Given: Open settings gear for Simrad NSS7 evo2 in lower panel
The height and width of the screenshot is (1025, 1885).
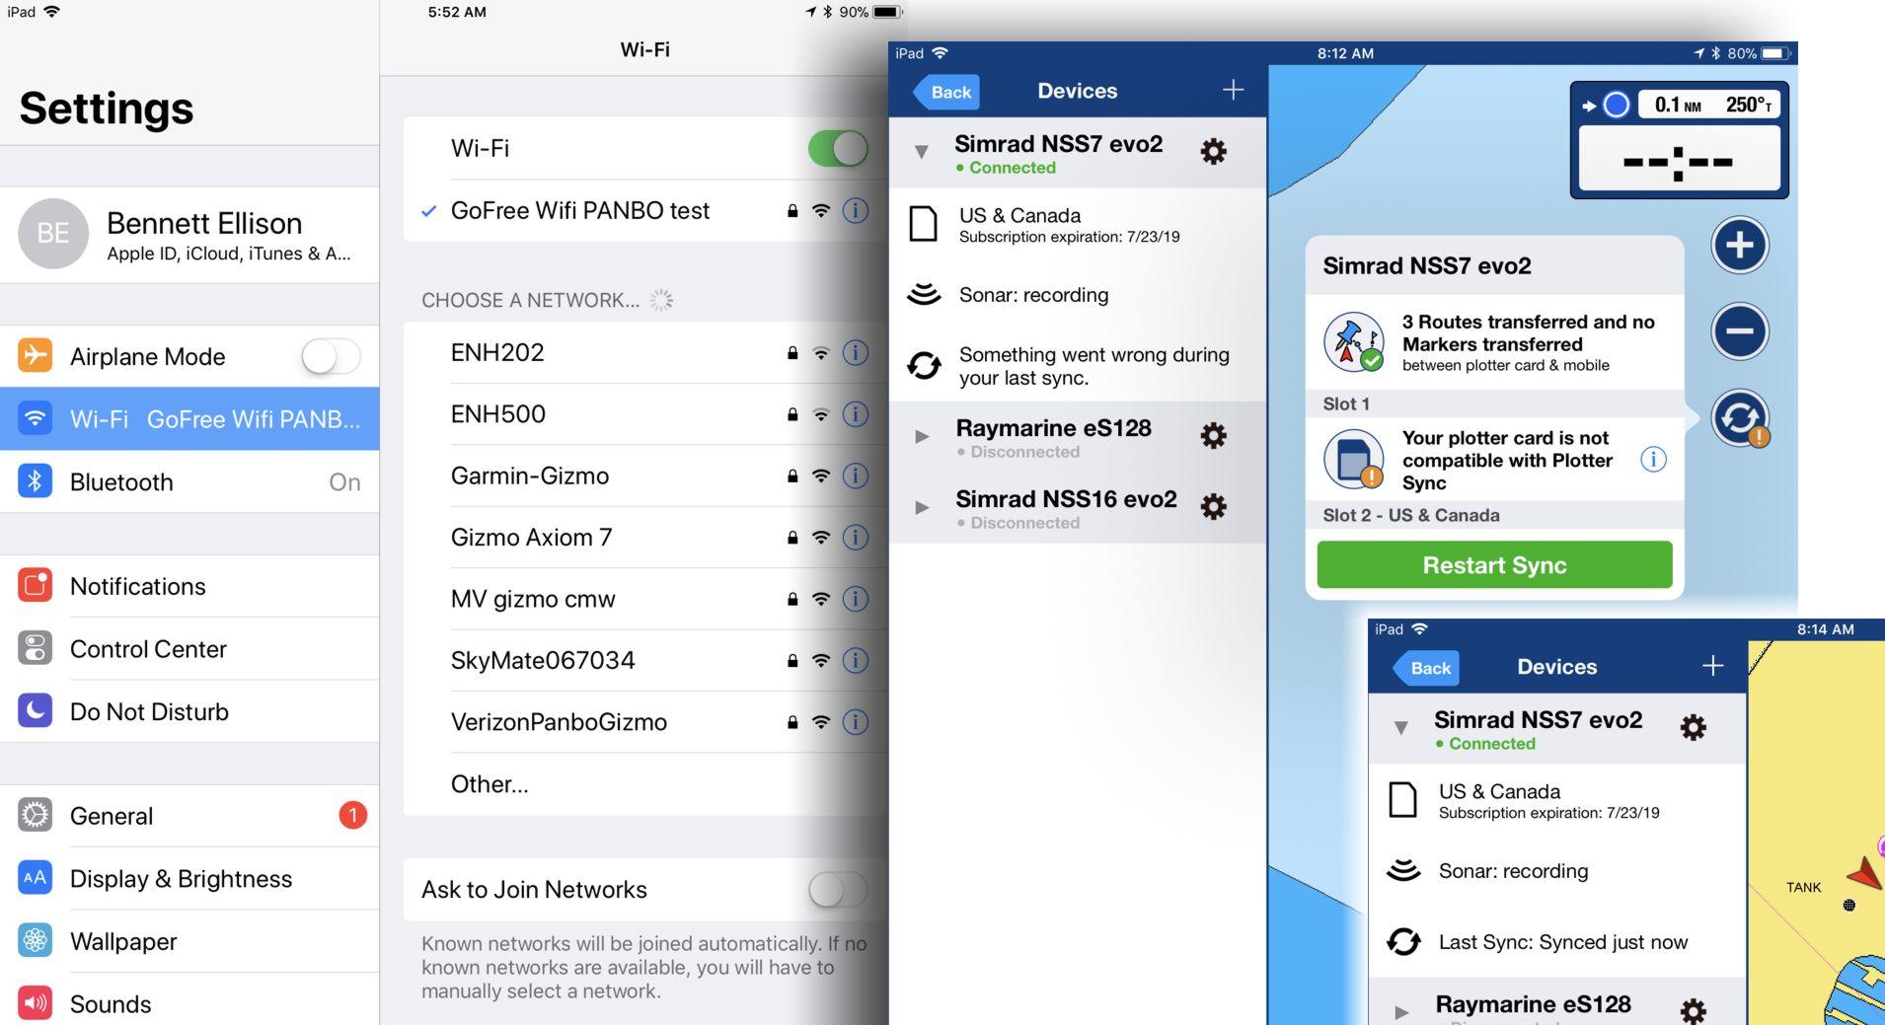Looking at the screenshot, I should [x=1693, y=727].
